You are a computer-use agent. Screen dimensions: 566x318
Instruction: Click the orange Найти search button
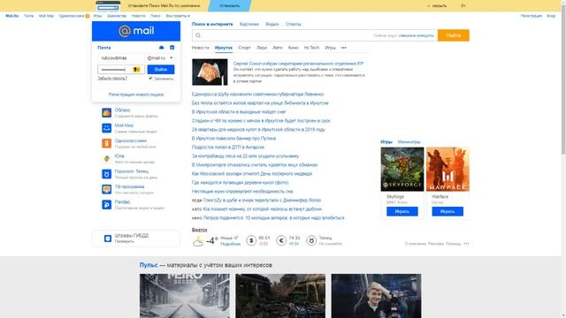pos(454,35)
